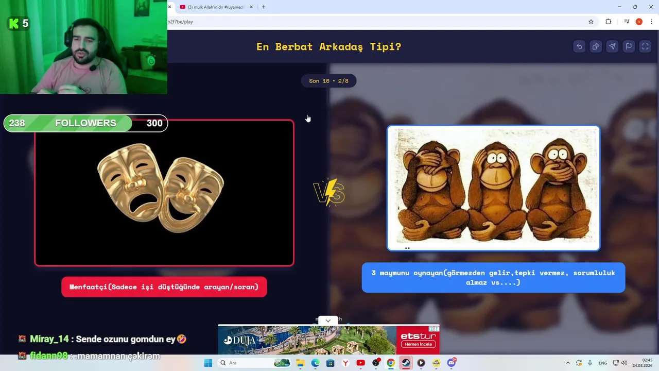Open the media controls icon in Chrome
This screenshot has height=371, width=659.
coord(627,22)
